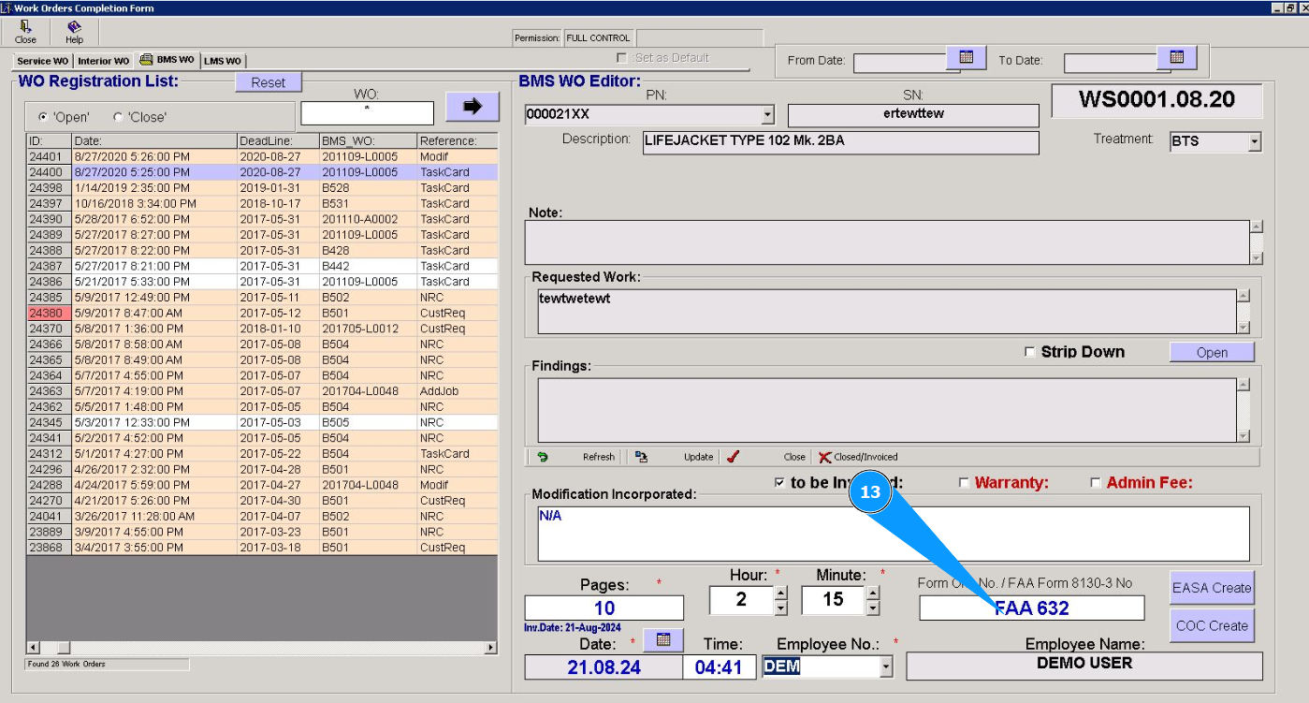Open the From Date calendar picker

967,58
